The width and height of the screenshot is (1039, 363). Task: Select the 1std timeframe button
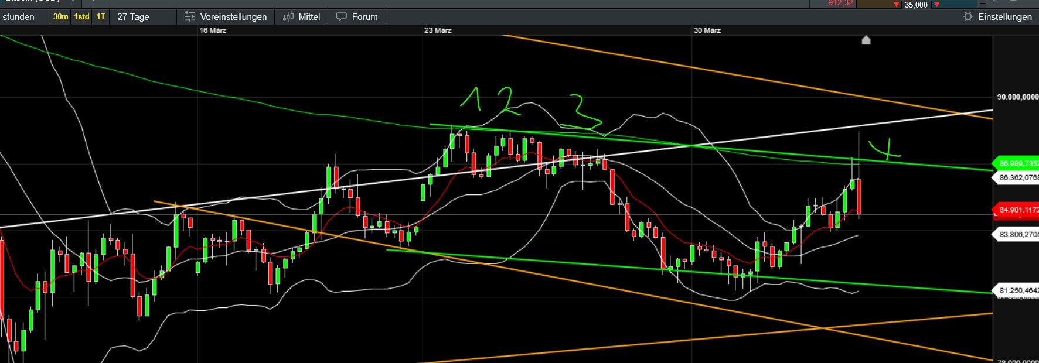81,17
